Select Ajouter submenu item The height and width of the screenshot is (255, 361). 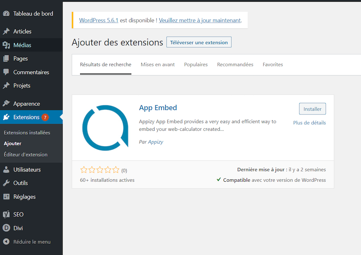[x=12, y=143]
